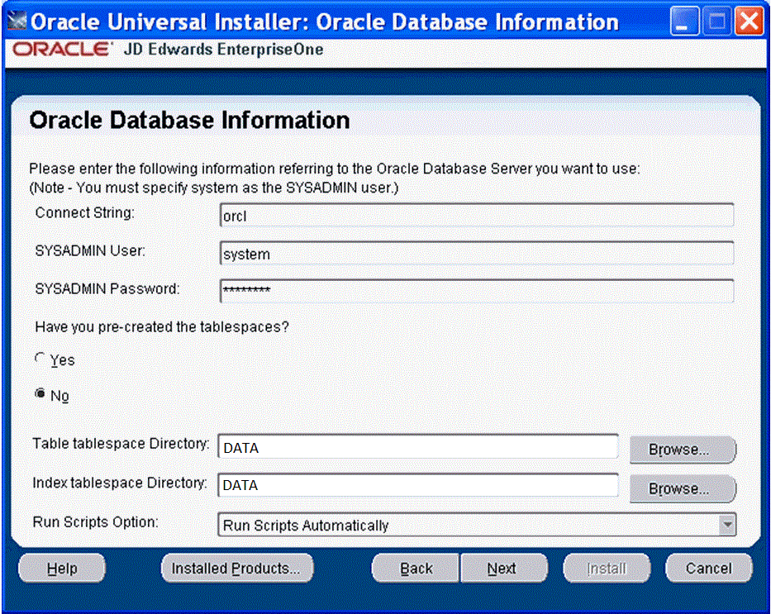Open Help for this installer page
The width and height of the screenshot is (771, 614).
click(62, 569)
